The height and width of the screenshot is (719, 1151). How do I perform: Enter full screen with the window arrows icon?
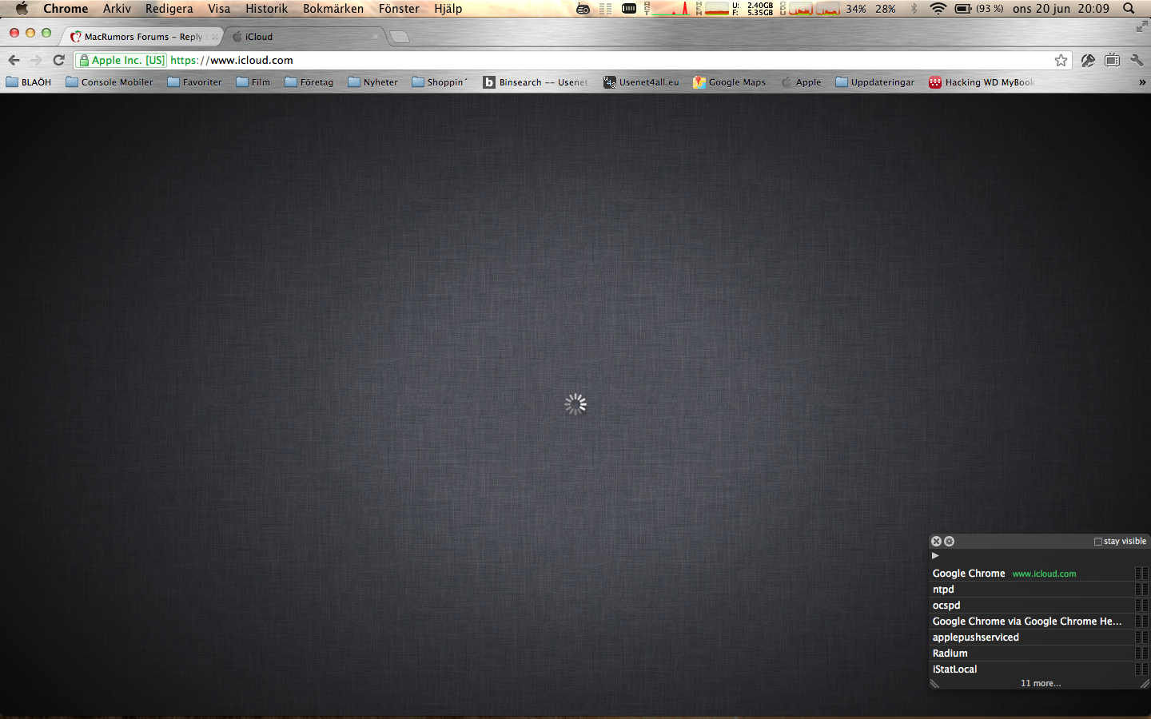1141,26
